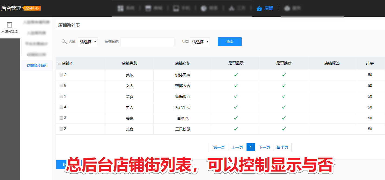
Task: Click the 店铺类别 column header
Action: coord(130,63)
